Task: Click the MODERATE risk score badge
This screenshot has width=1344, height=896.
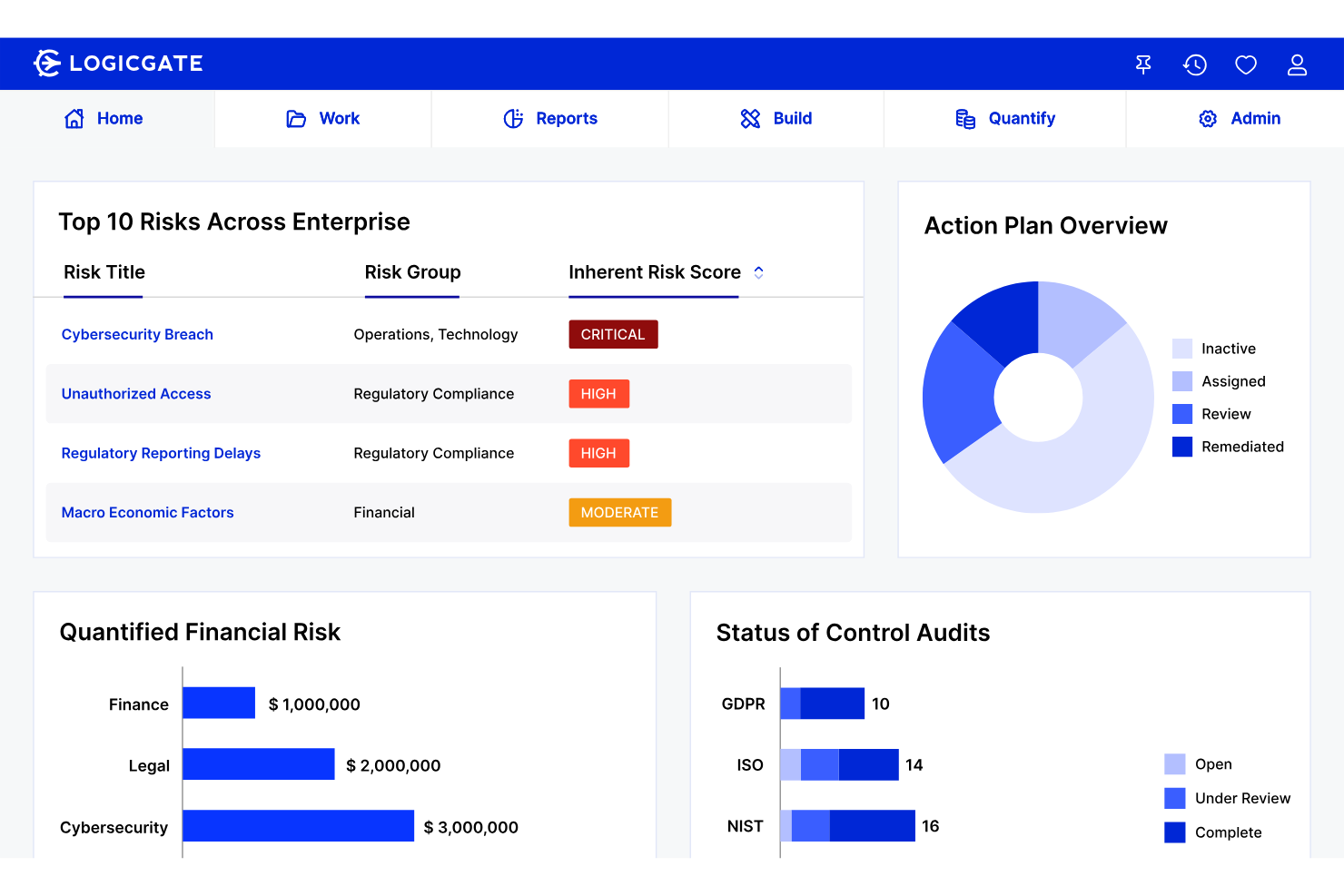Action: pyautogui.click(x=620, y=513)
